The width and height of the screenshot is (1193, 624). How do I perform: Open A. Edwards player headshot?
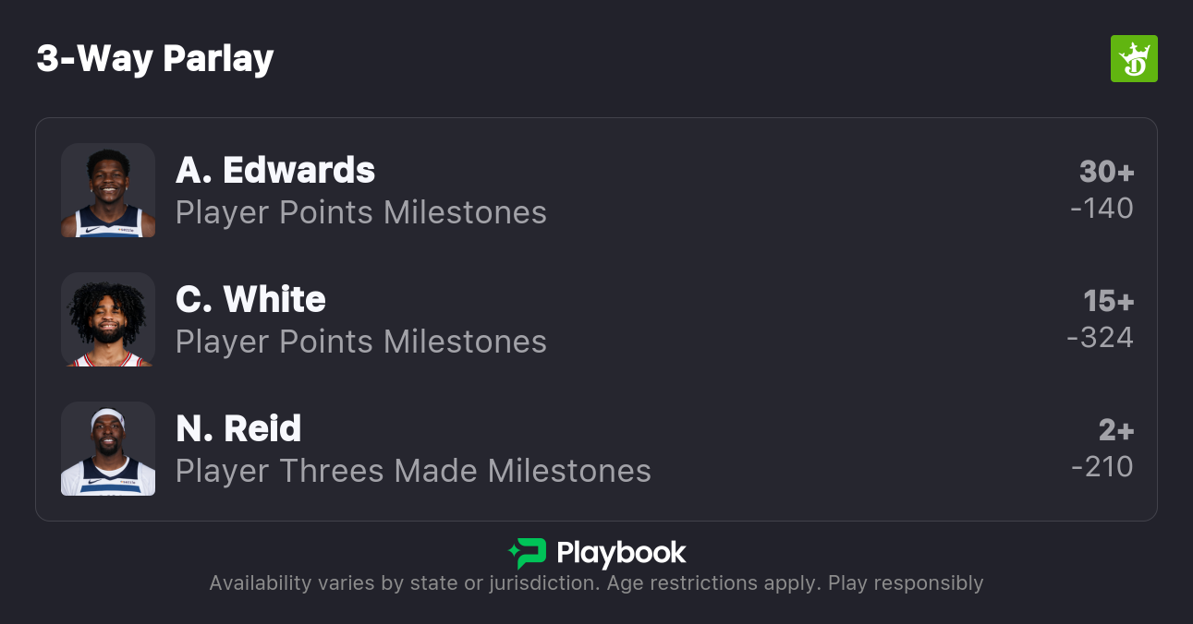(108, 190)
